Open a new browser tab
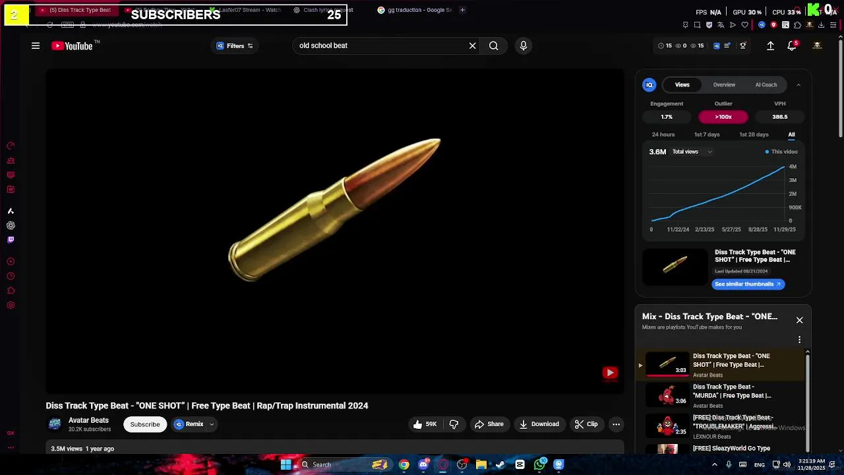Viewport: 844px width, 475px height. click(462, 10)
